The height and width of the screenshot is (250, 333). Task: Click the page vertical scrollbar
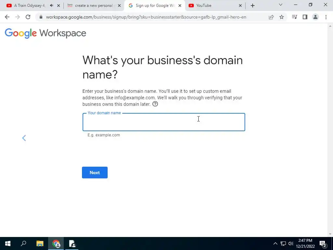330,130
